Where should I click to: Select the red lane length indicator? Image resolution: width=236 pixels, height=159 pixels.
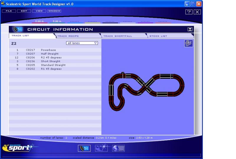pyautogui.click(x=40, y=22)
